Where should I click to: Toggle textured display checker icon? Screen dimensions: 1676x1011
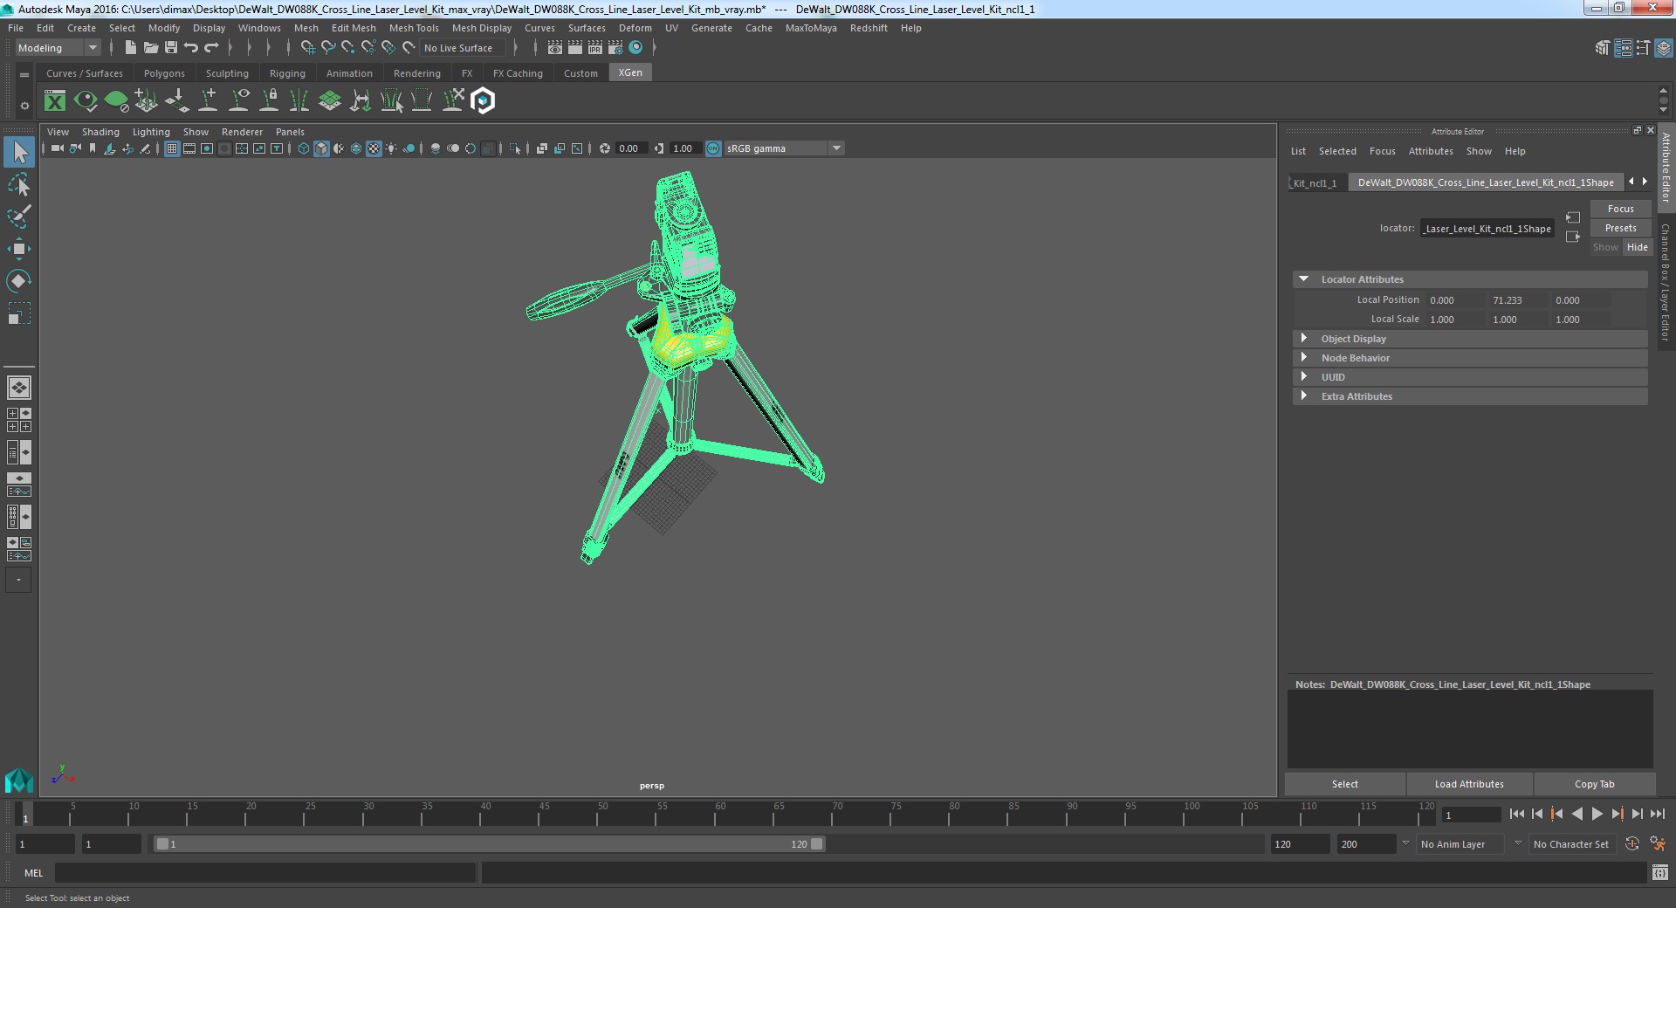(x=374, y=148)
